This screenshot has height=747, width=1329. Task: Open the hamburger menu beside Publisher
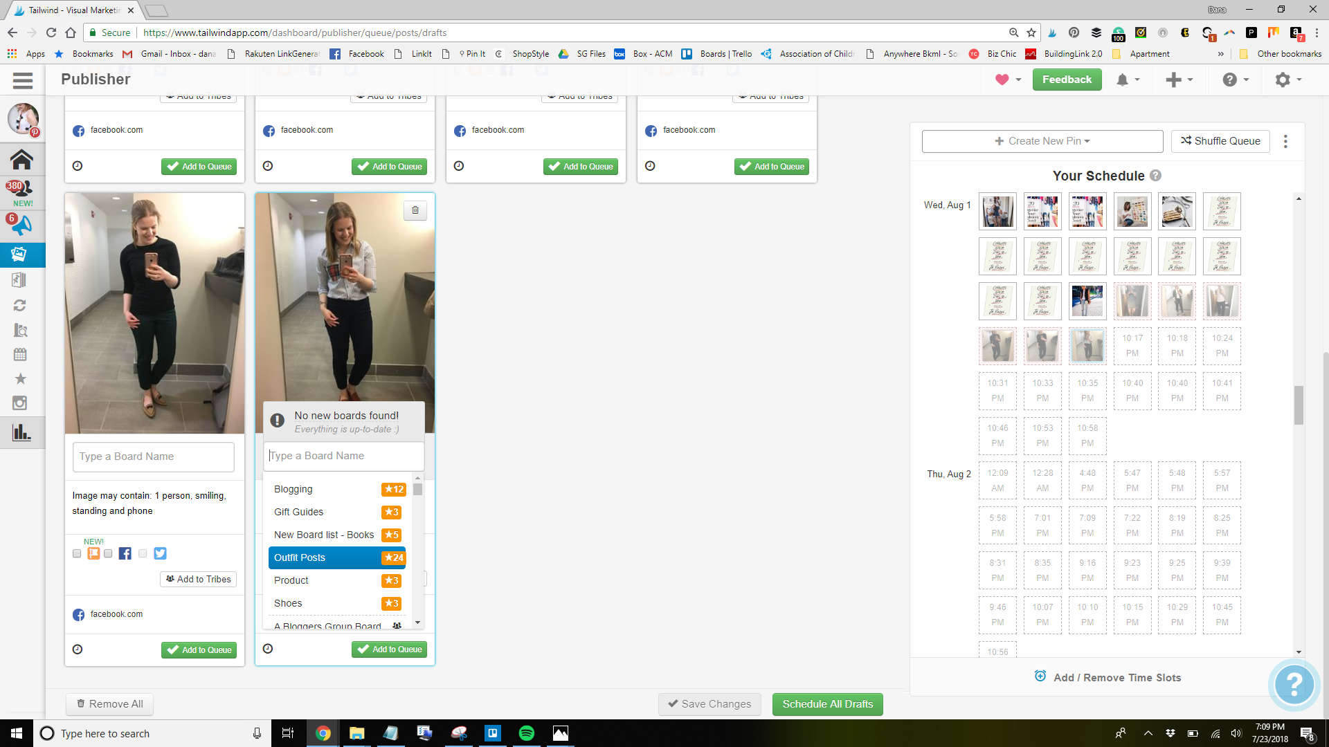[x=23, y=80]
